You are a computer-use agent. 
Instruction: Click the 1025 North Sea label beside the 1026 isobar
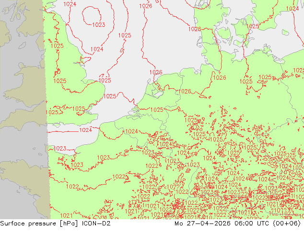(125, 35)
